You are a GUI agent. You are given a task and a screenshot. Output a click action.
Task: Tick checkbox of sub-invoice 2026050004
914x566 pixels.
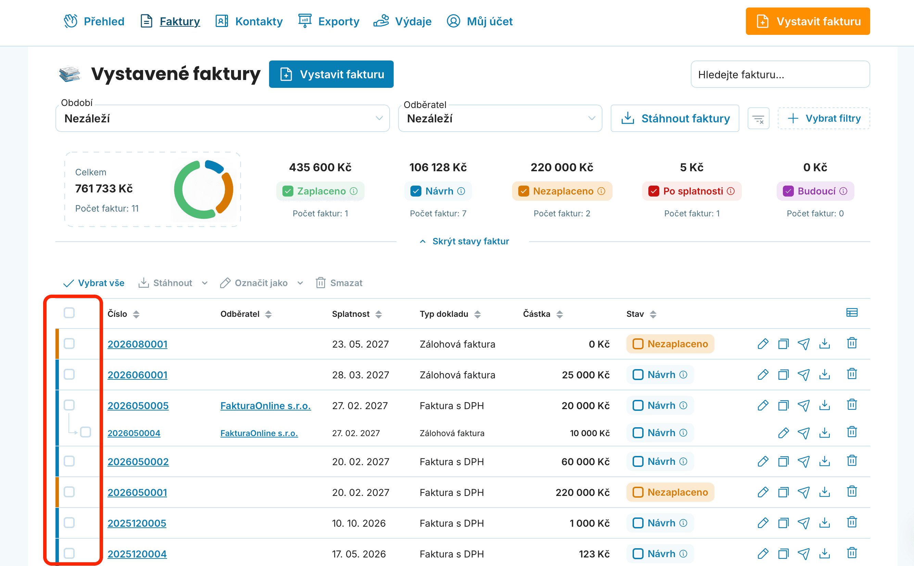[86, 432]
